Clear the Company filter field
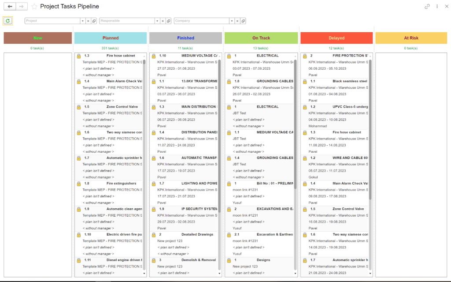The height and width of the screenshot is (282, 451). coord(237,21)
